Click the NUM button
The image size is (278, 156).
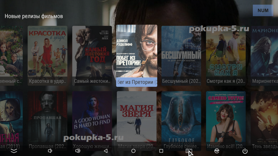263,11
